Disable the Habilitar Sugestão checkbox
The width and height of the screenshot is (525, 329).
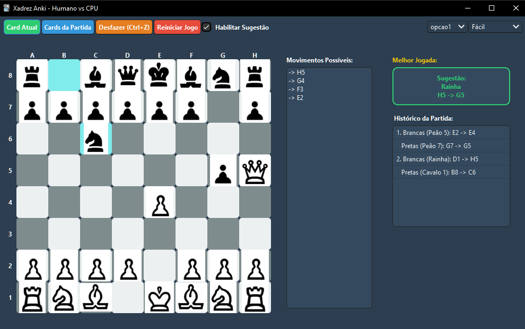click(207, 27)
